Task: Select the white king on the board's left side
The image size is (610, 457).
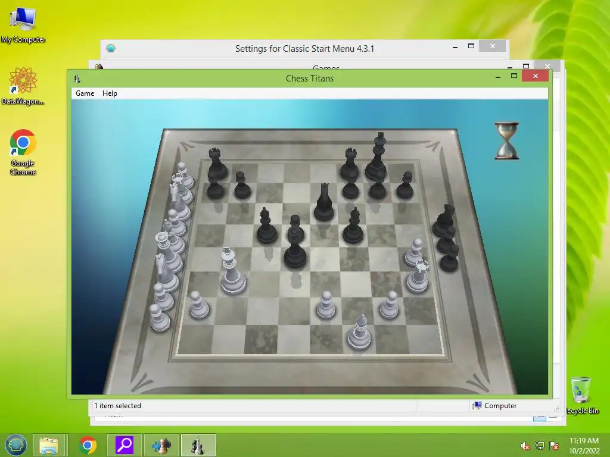Action: click(x=233, y=271)
